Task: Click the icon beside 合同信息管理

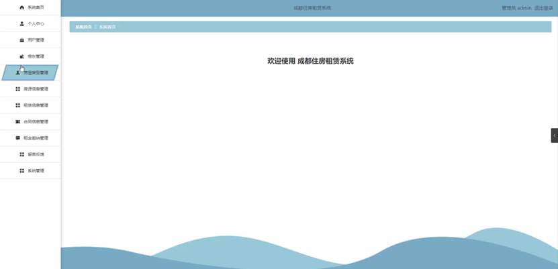Action: coord(17,121)
